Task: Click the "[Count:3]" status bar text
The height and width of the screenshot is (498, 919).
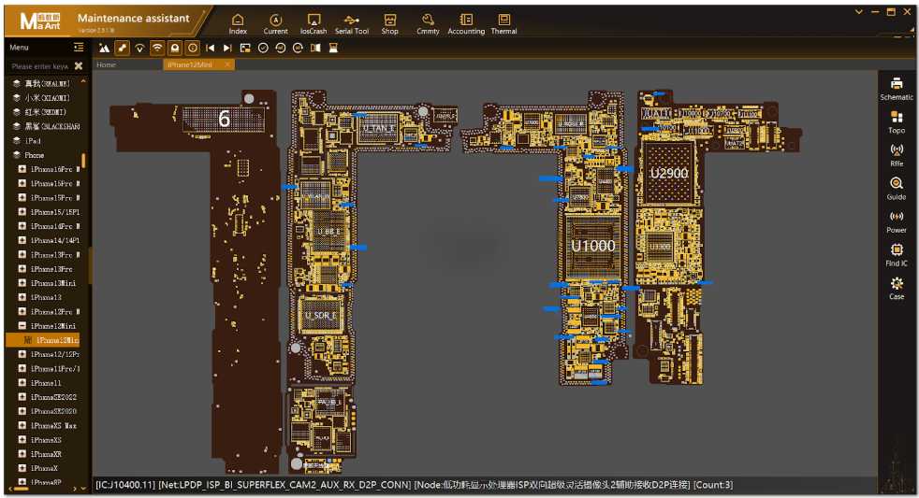Action: click(x=713, y=485)
